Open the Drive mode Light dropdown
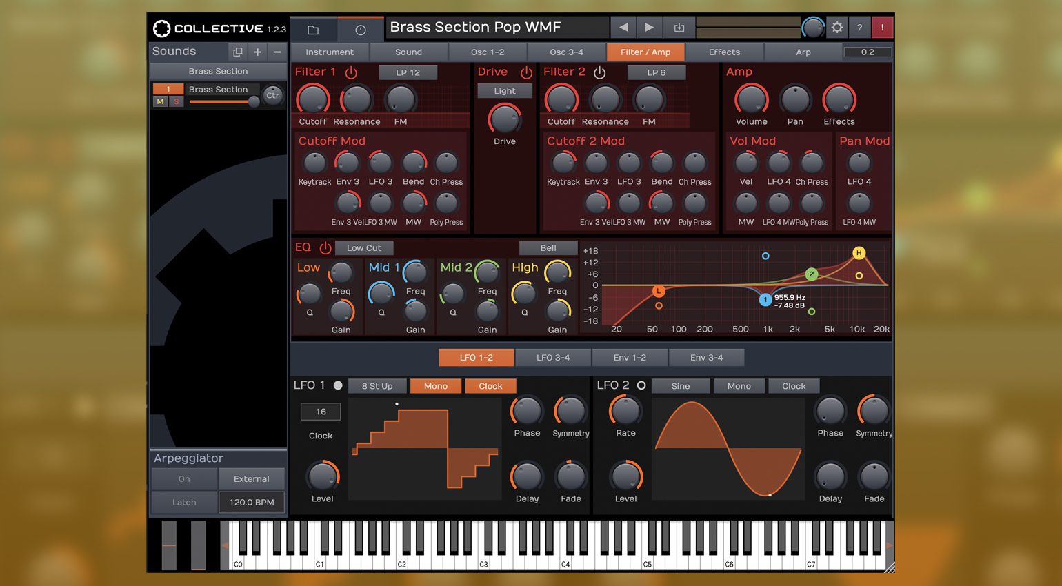 coord(504,91)
